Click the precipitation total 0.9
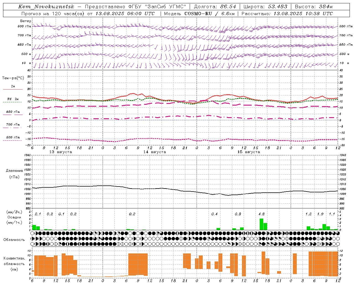The image size is (354, 283). pos(238,214)
